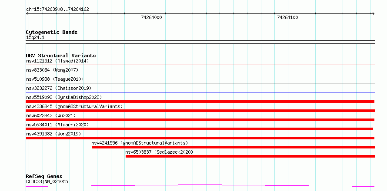Screen dimensions: 387x191
Task: Click the red bar under nsv5934011
Action: coord(200,129)
